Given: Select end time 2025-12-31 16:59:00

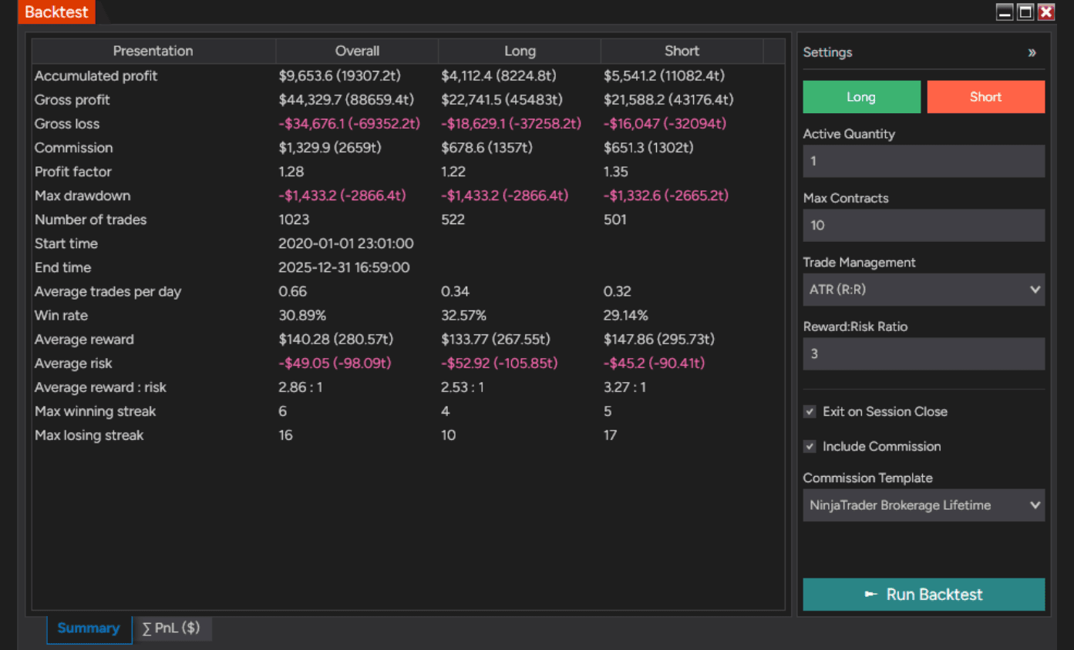Looking at the screenshot, I should pos(344,267).
